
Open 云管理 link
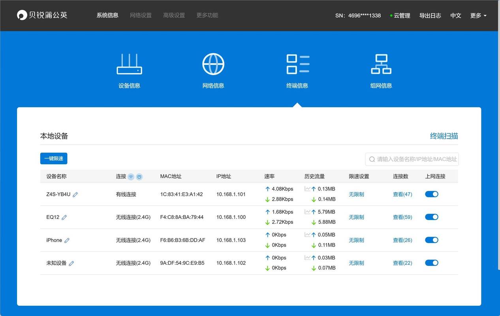pos(400,15)
